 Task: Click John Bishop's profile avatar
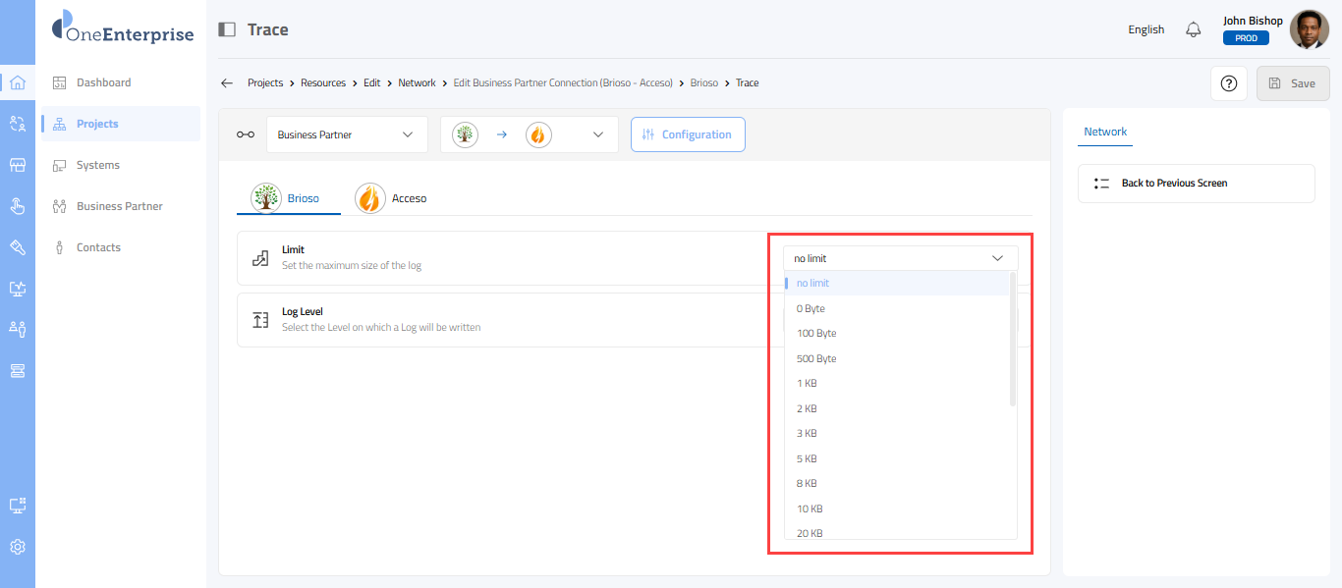click(1309, 29)
